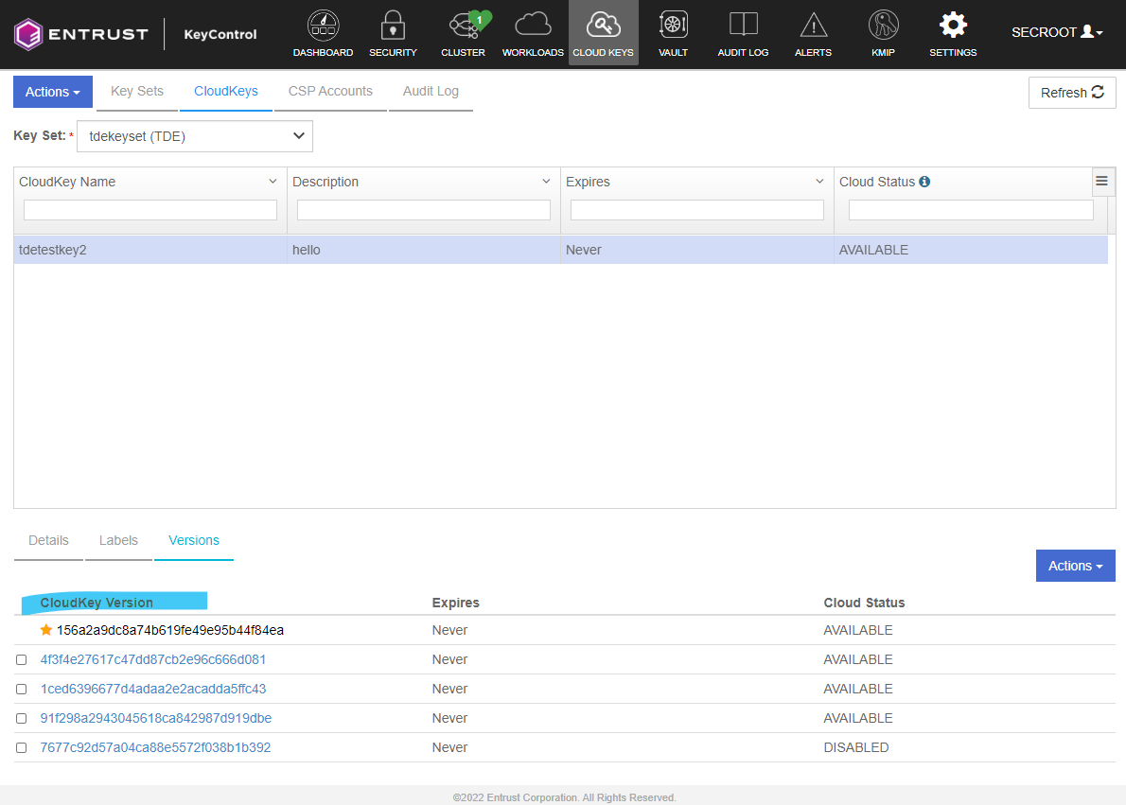The height and width of the screenshot is (805, 1126).
Task: Click the CloudKey Name filter field
Action: click(150, 210)
